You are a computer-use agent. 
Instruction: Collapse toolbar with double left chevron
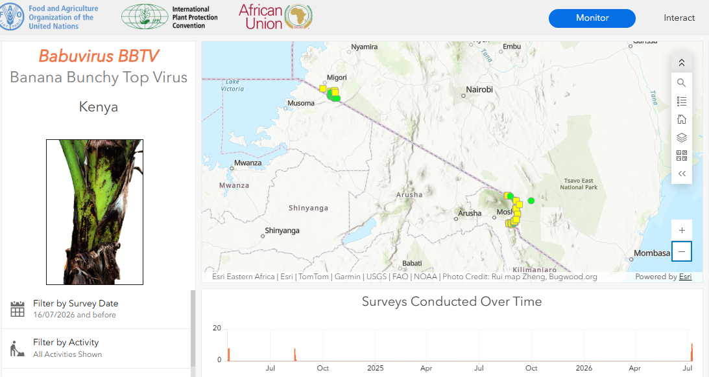tap(681, 174)
